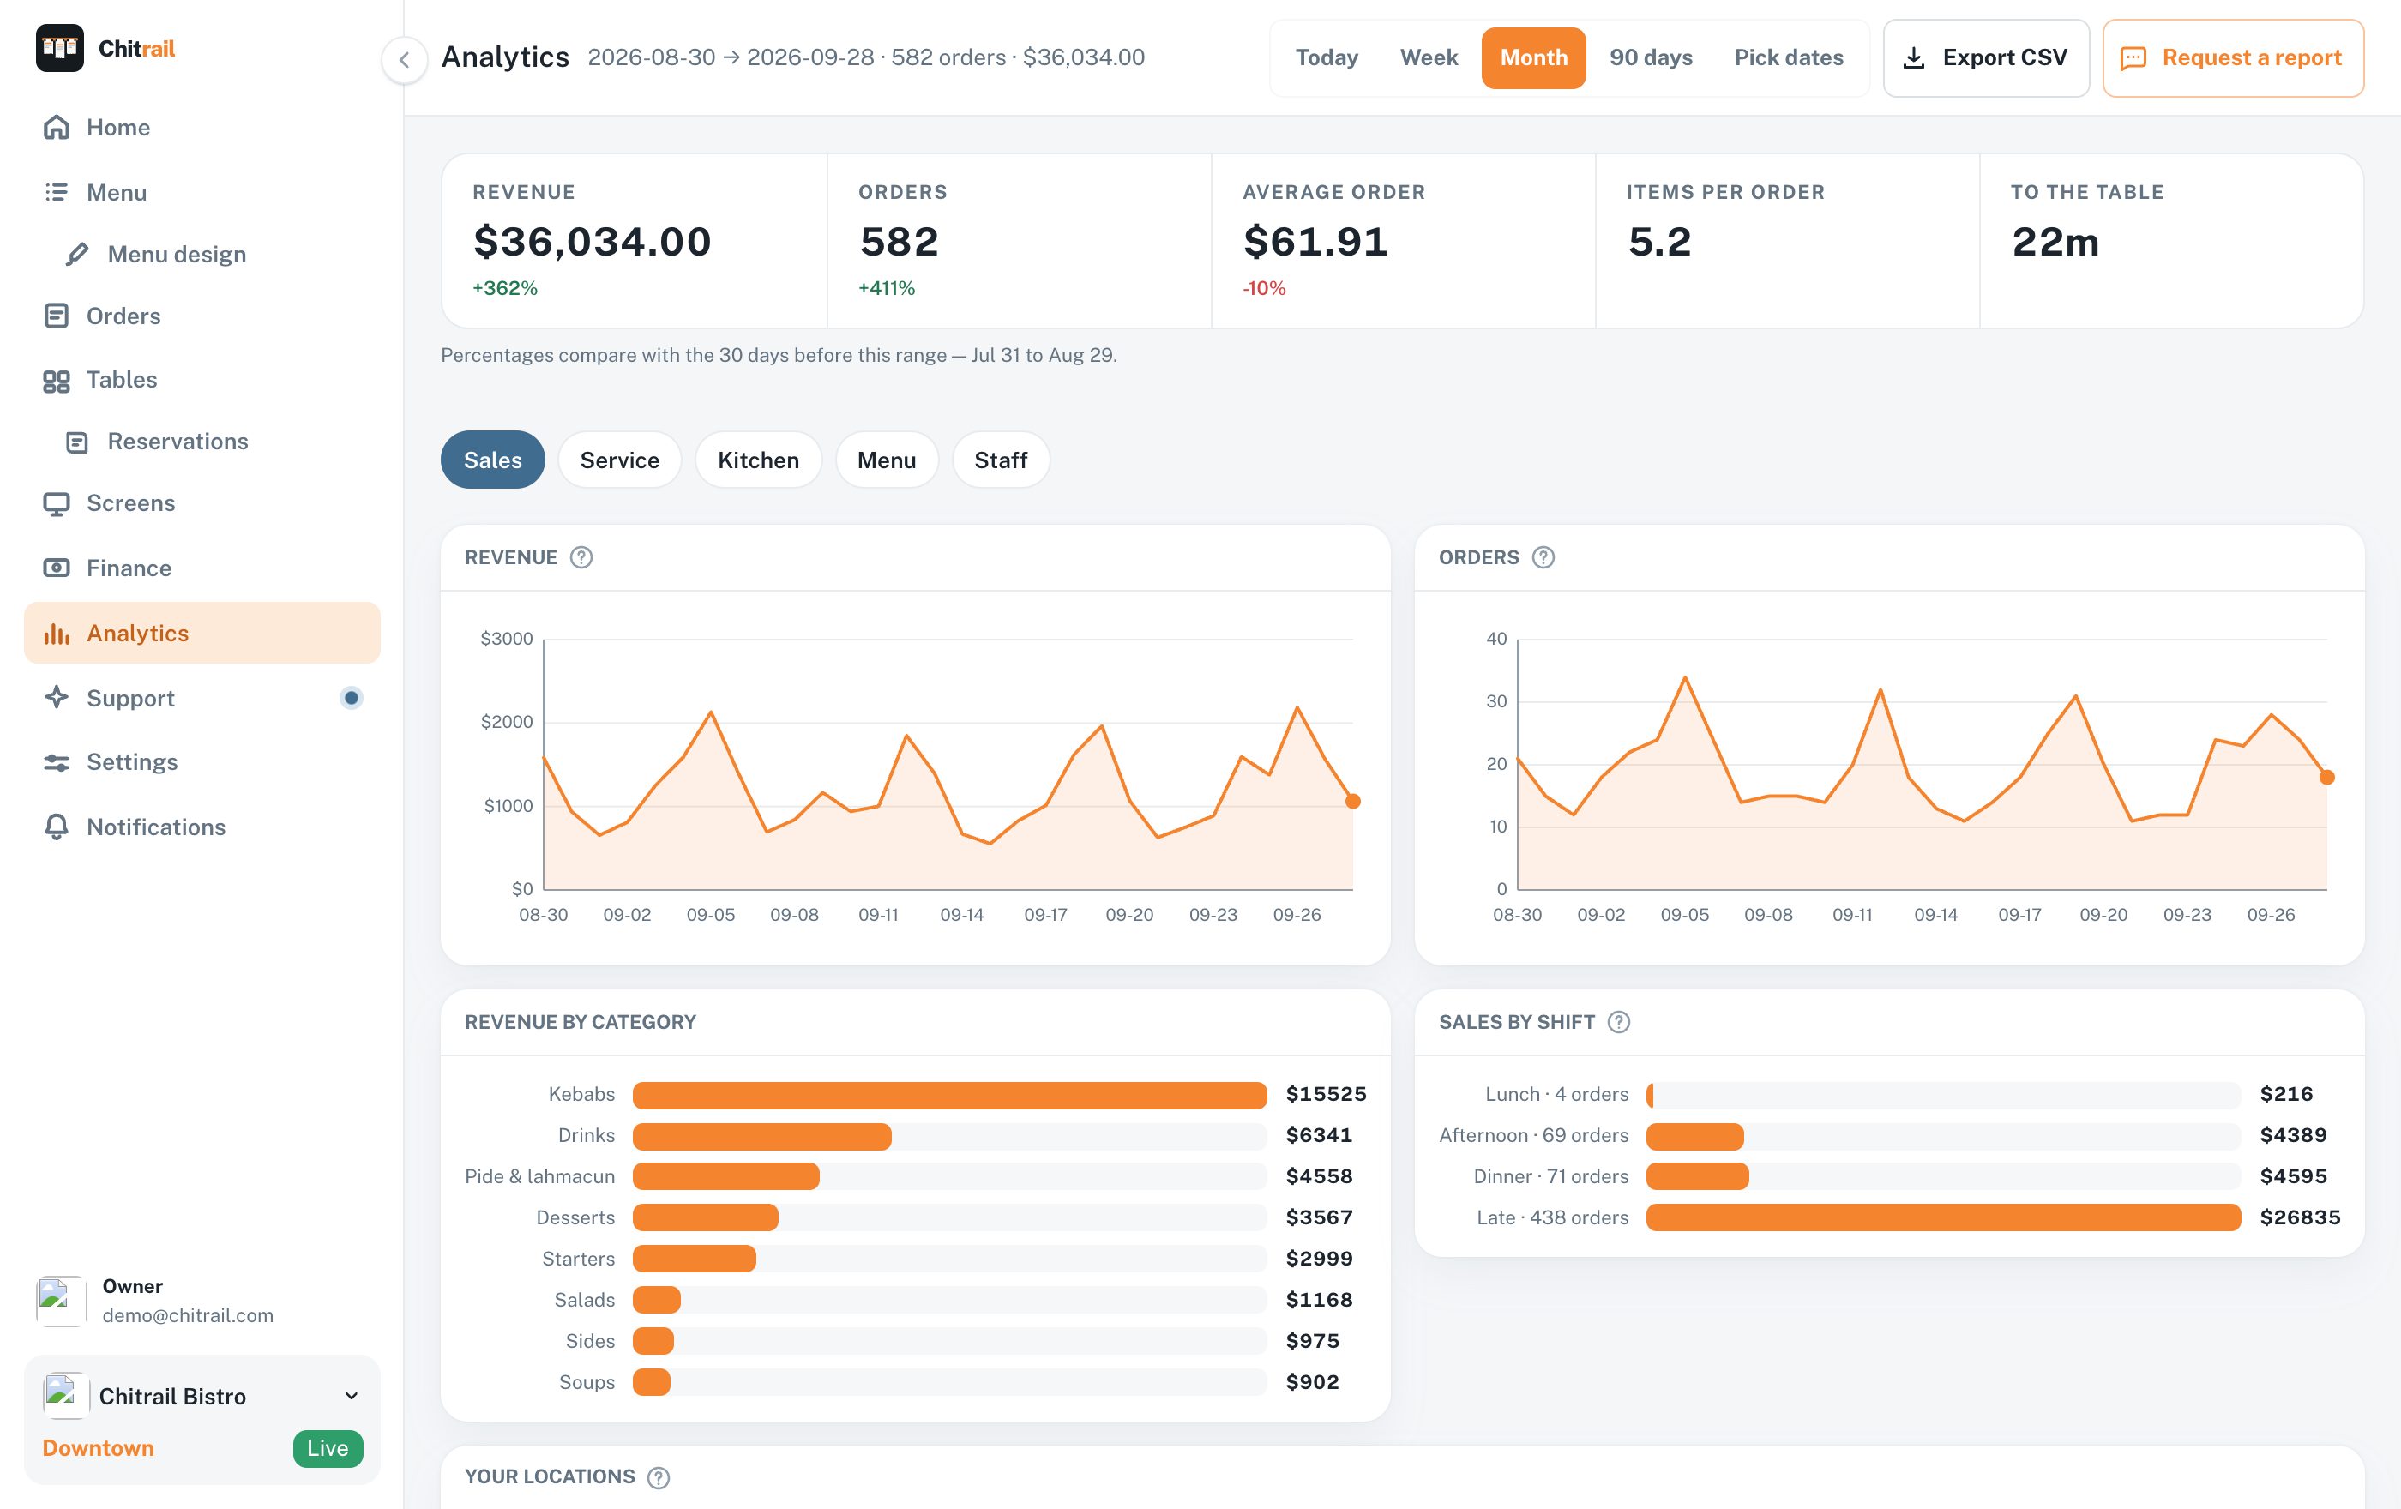Switch to the Menu analytics tab
Image resolution: width=2401 pixels, height=1509 pixels.
(x=887, y=460)
